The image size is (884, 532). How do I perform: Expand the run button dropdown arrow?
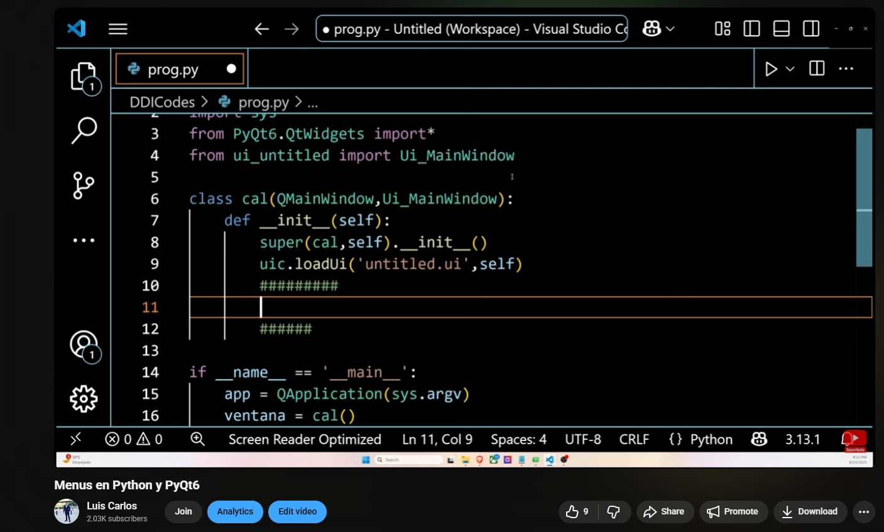pos(790,69)
